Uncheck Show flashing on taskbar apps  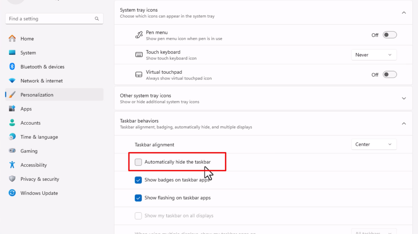click(138, 198)
